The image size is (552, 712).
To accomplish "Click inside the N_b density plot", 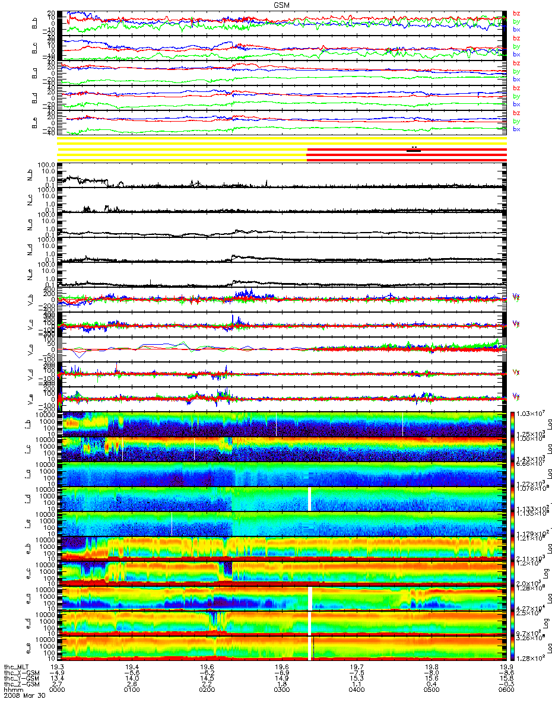I will [x=282, y=176].
